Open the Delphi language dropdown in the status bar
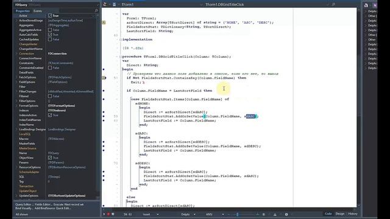 click(x=194, y=214)
